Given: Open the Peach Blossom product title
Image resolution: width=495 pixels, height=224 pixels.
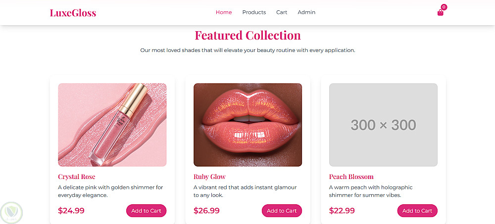Looking at the screenshot, I should tap(351, 177).
